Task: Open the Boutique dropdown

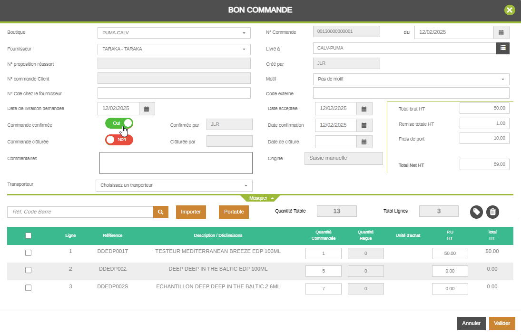Action: 174,33
